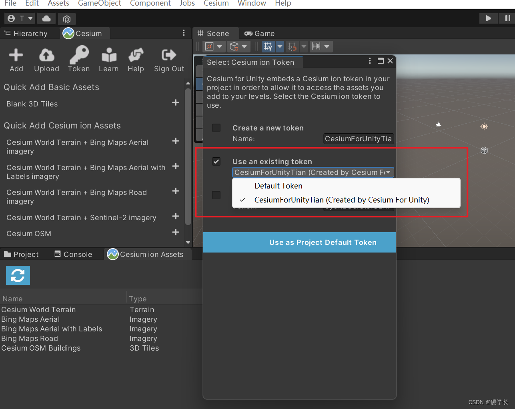Select Bing Maps Road asset row

101,339
